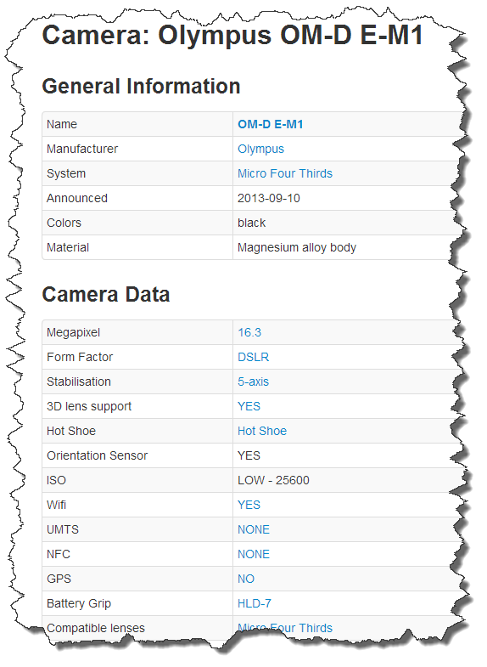
Task: Click the Camera: Olympus OM-D E-M1 title
Action: 232,35
